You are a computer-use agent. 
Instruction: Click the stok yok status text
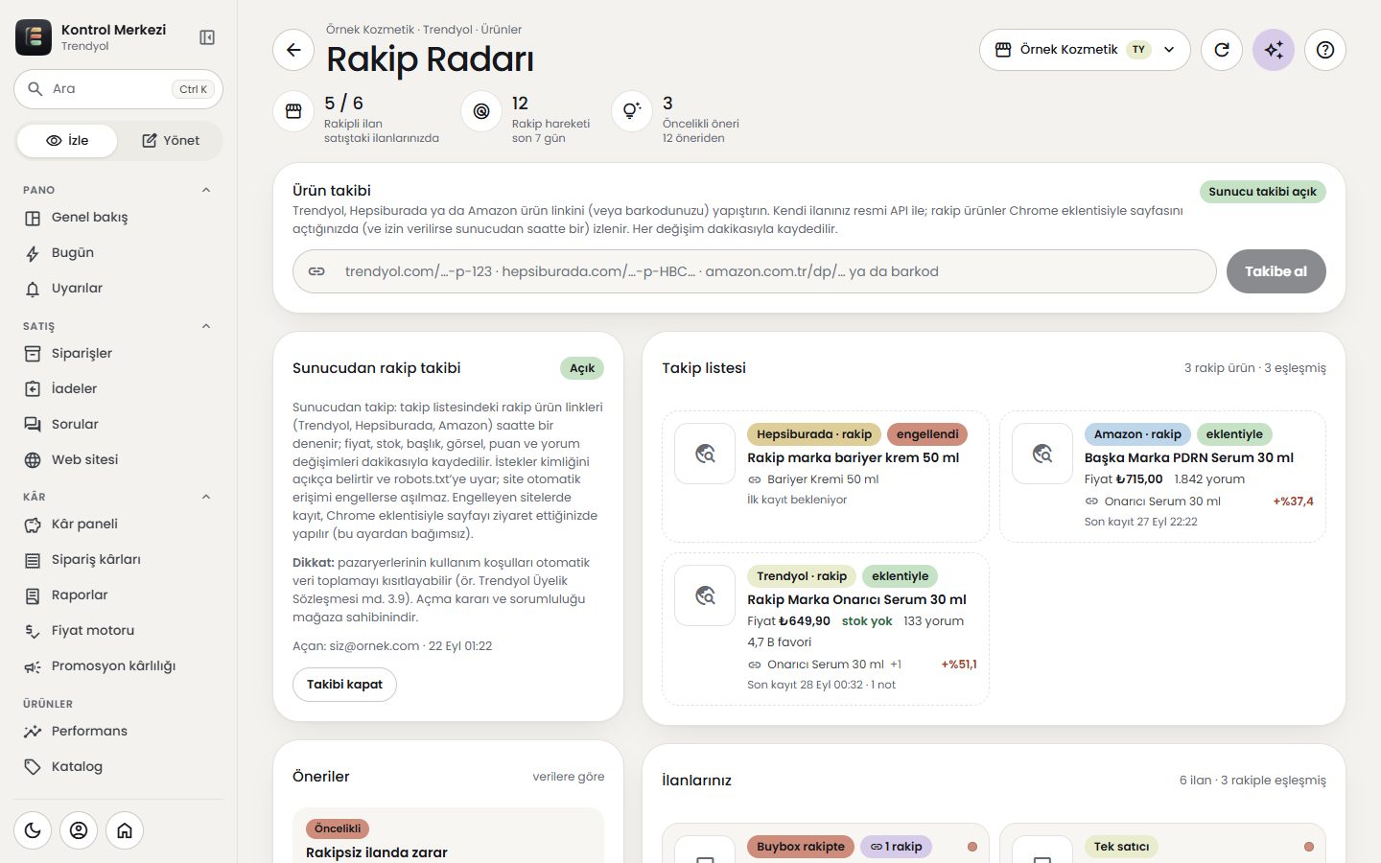point(867,621)
